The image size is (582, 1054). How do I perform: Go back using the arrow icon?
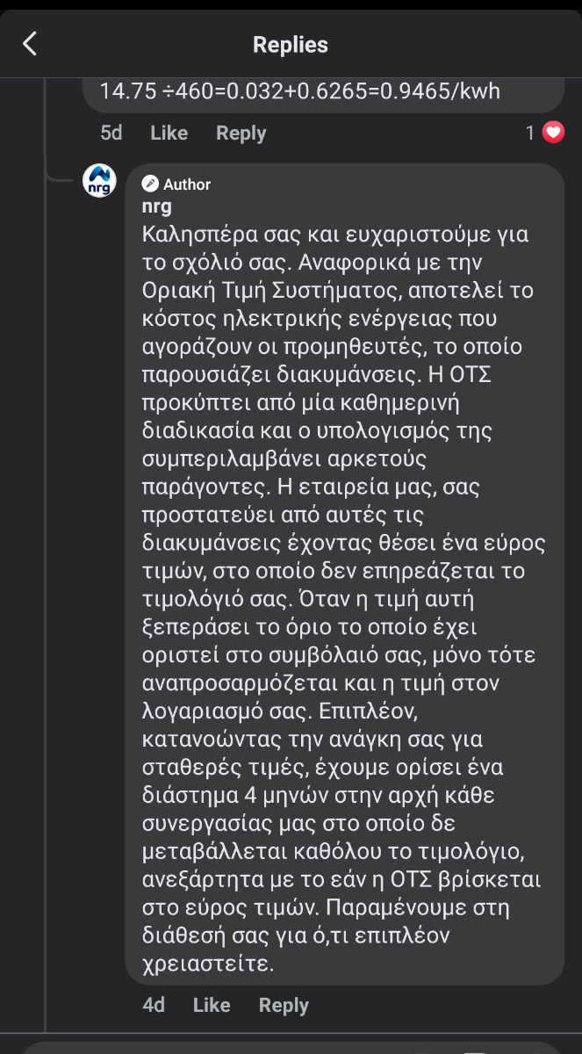pos(30,44)
